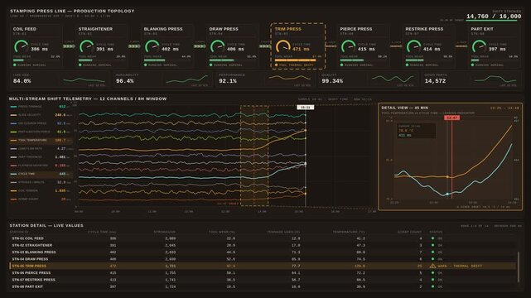Toggle the Coil Tension channel
This screenshot has height=298, width=531.
click(x=41, y=190)
